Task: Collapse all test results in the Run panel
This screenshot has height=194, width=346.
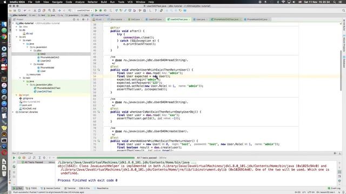Action: 44,158
